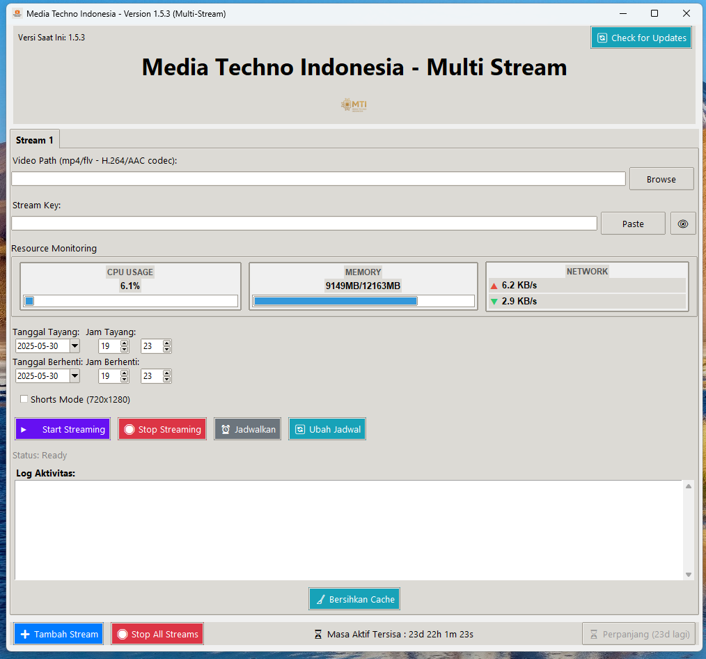The height and width of the screenshot is (659, 706).
Task: Click the Video Path input field
Action: tap(318, 179)
